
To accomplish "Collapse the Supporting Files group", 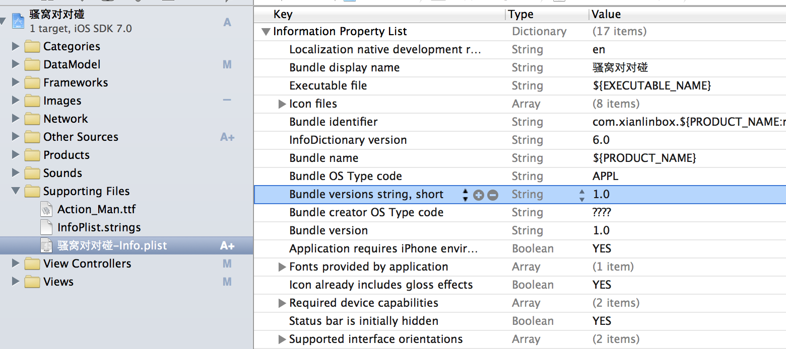I will click(x=16, y=192).
